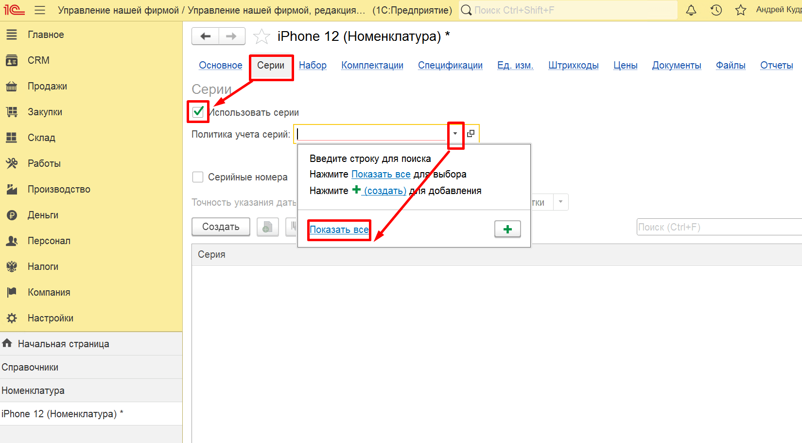This screenshot has width=802, height=443.
Task: Click the forward arrow button
Action: 232,36
